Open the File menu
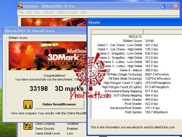182x137 pixels. [x=21, y=12]
